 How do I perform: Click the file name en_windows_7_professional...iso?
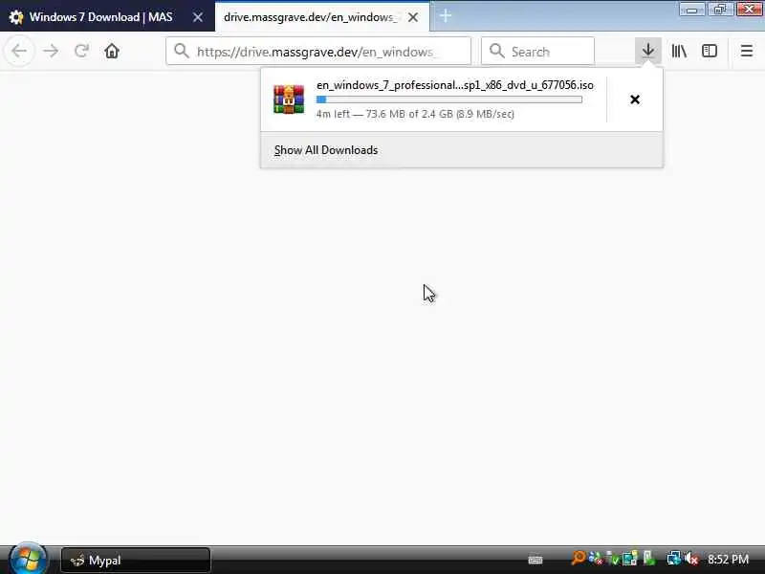click(x=455, y=85)
